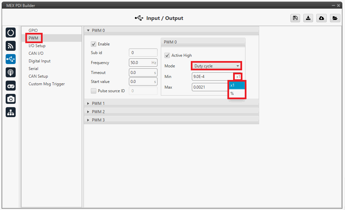
Task: Open the RSS-style communications sidebar icon
Action: 11,46
